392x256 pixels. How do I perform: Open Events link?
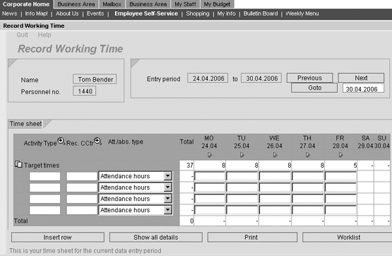95,14
